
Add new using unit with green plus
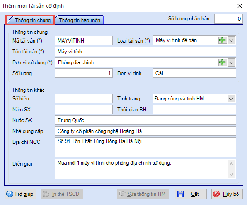pyautogui.click(x=222, y=62)
